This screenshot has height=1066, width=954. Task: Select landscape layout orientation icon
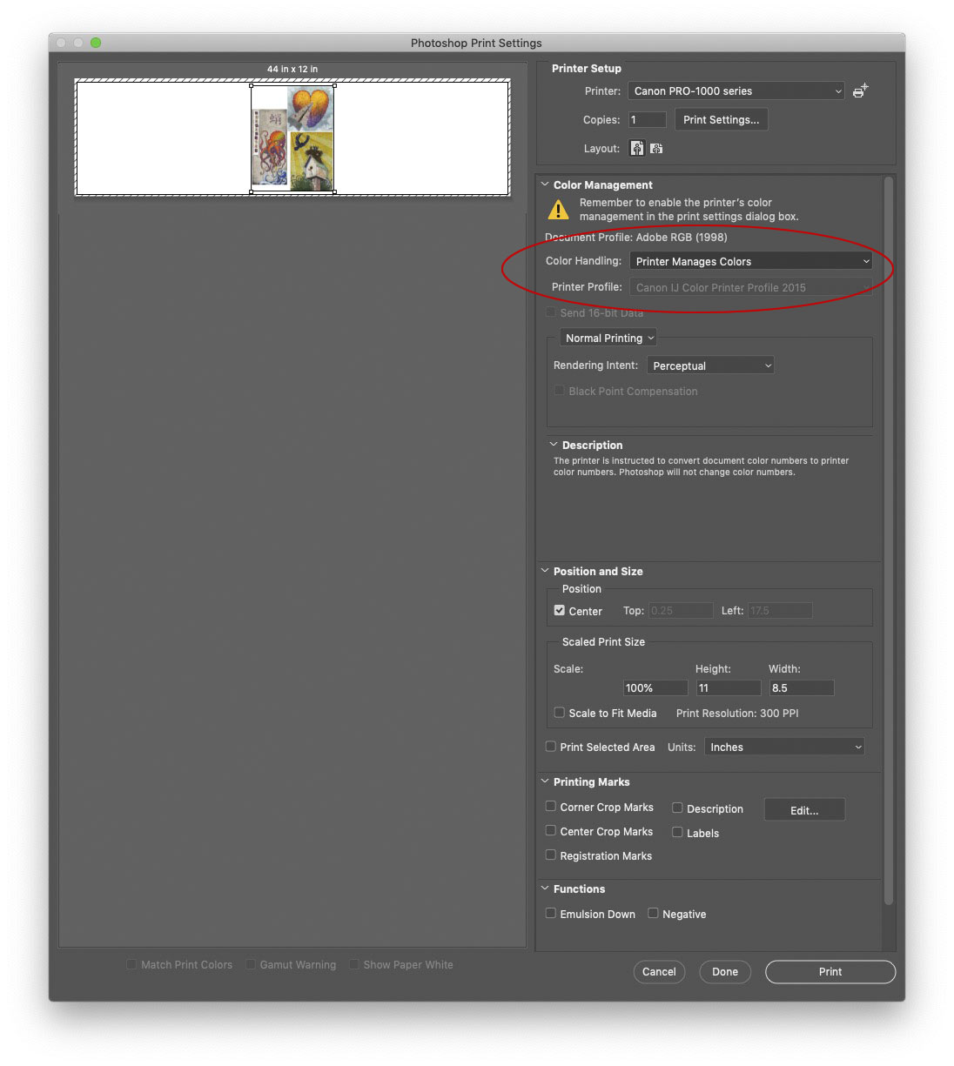[x=656, y=149]
